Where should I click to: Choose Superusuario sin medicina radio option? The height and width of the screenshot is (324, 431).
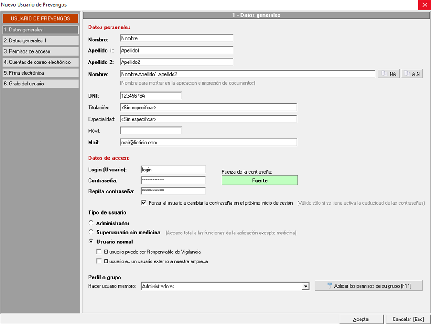click(91, 233)
